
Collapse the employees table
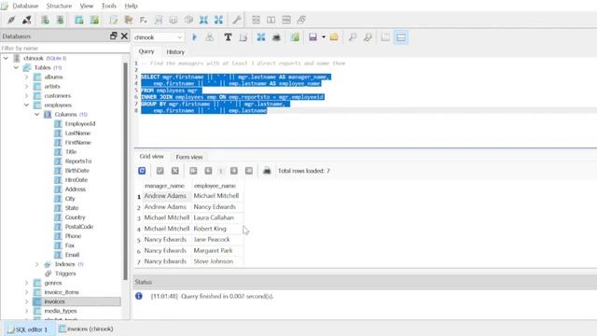[x=27, y=105]
